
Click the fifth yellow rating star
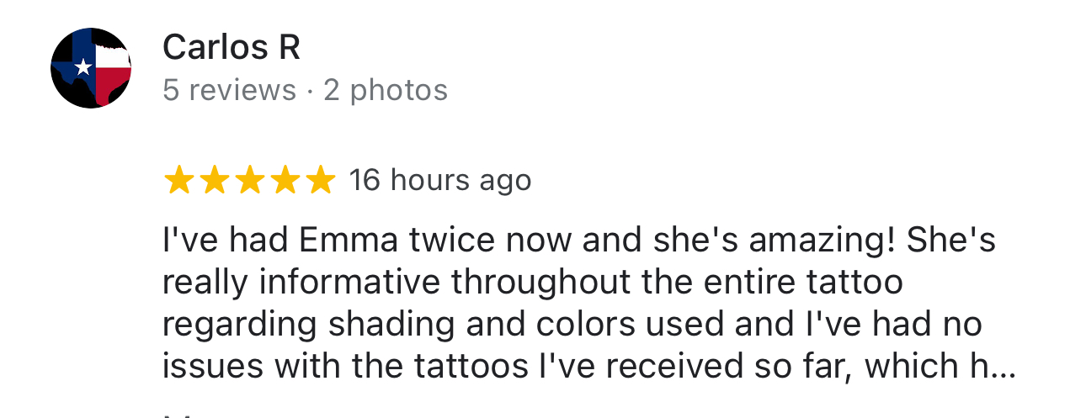pyautogui.click(x=320, y=181)
